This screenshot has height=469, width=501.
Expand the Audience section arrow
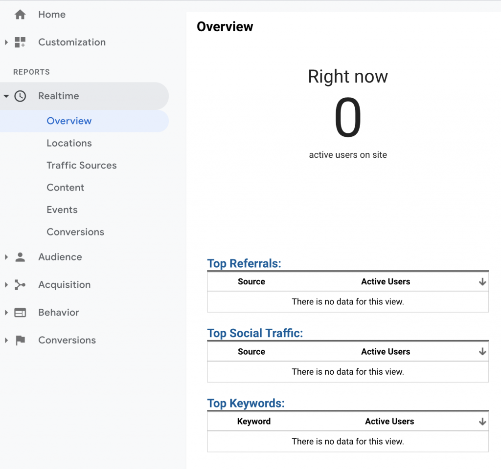[6, 257]
